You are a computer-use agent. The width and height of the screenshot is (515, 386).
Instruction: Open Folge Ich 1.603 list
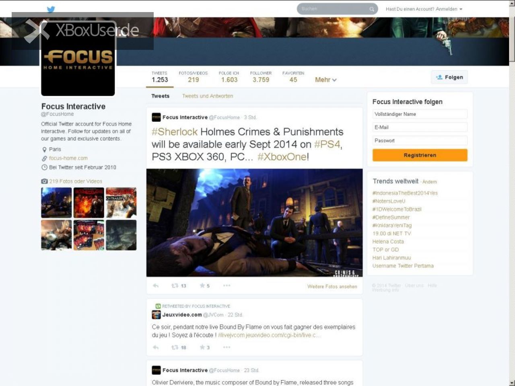pyautogui.click(x=229, y=77)
